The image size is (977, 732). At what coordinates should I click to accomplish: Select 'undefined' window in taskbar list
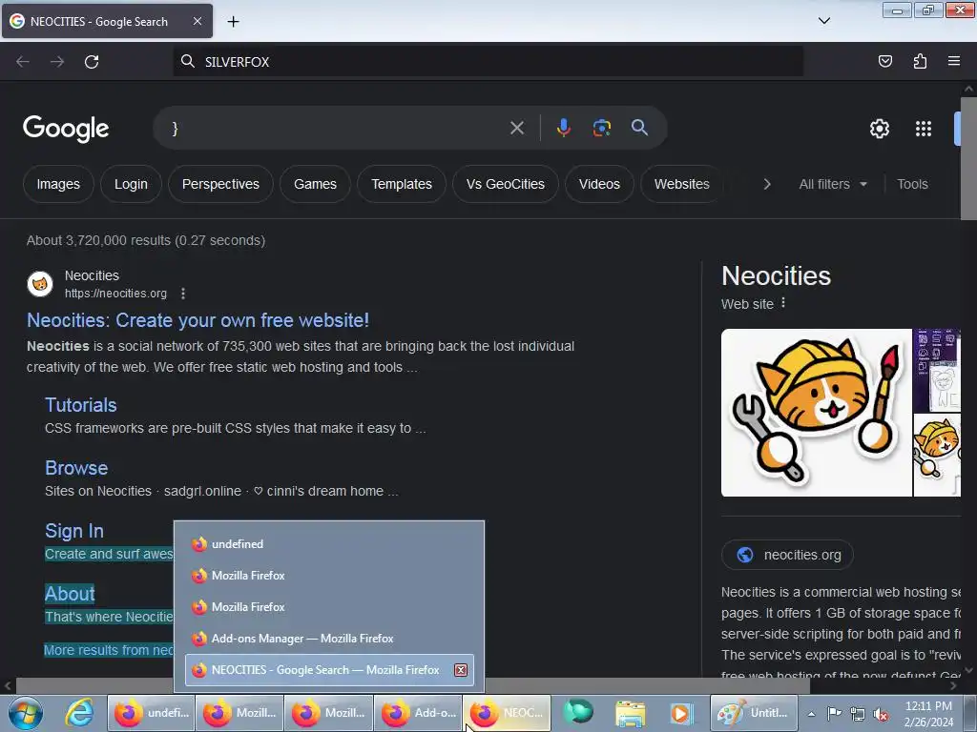[329, 544]
